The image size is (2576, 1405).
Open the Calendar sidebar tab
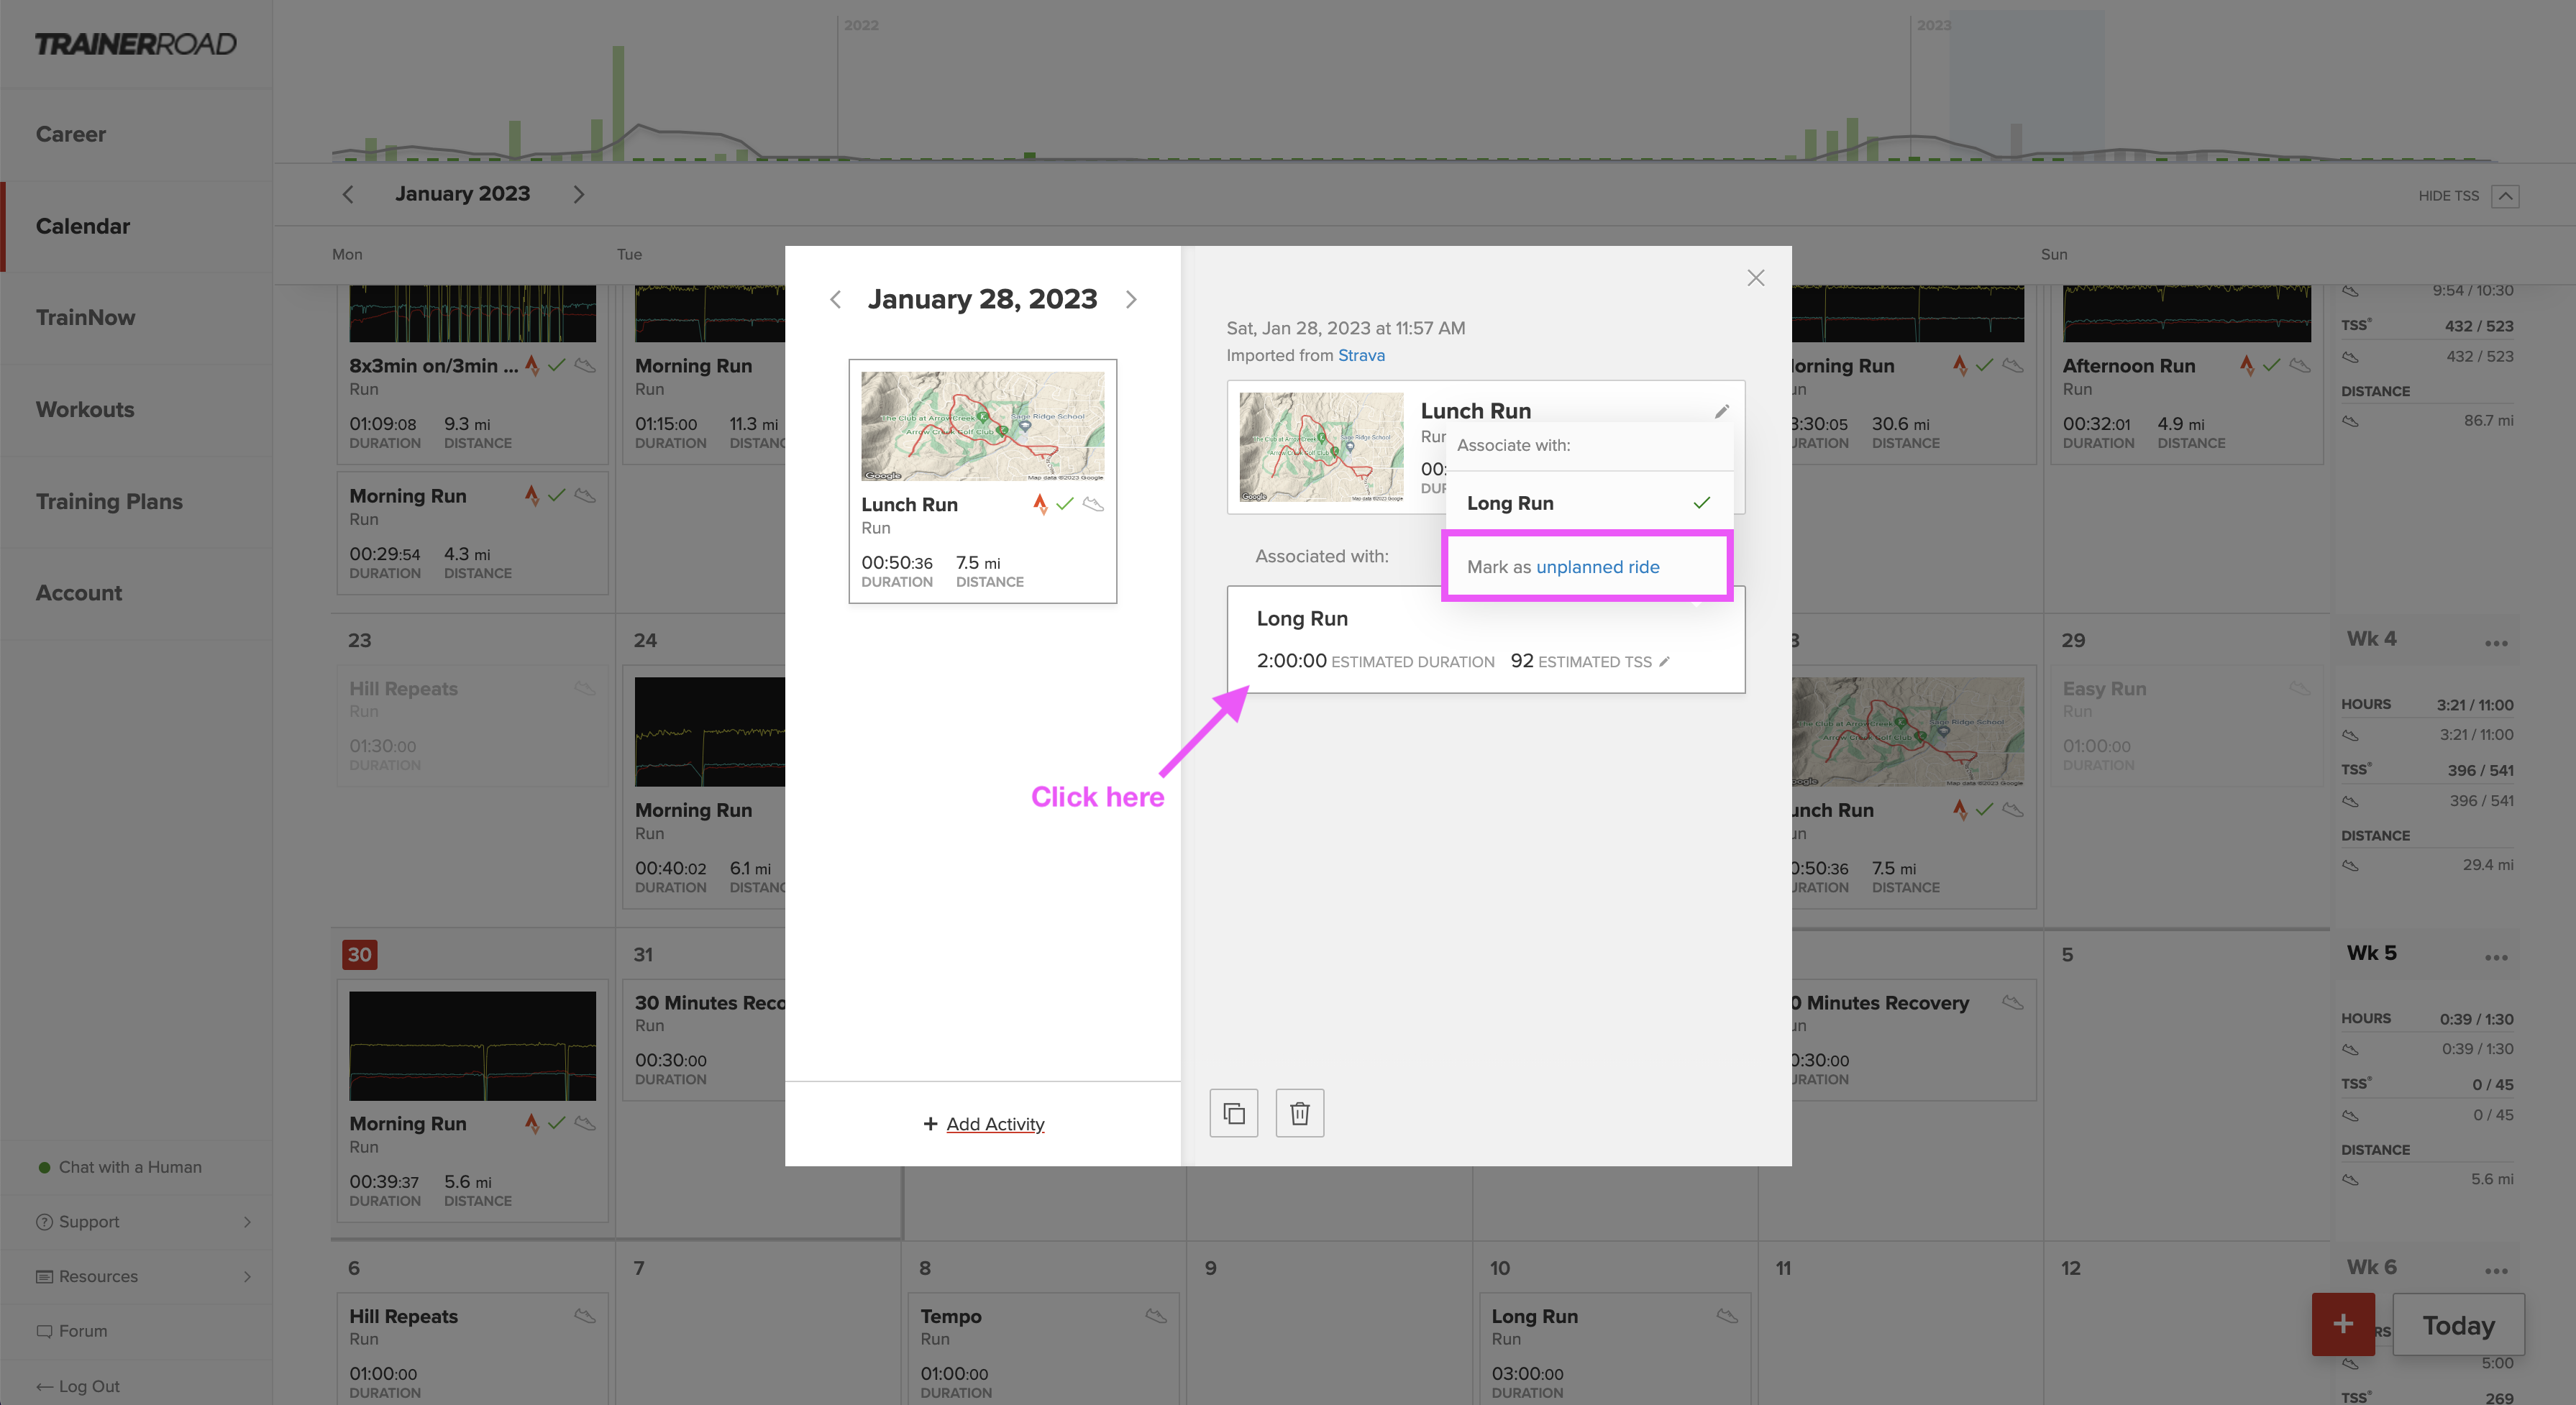136,226
